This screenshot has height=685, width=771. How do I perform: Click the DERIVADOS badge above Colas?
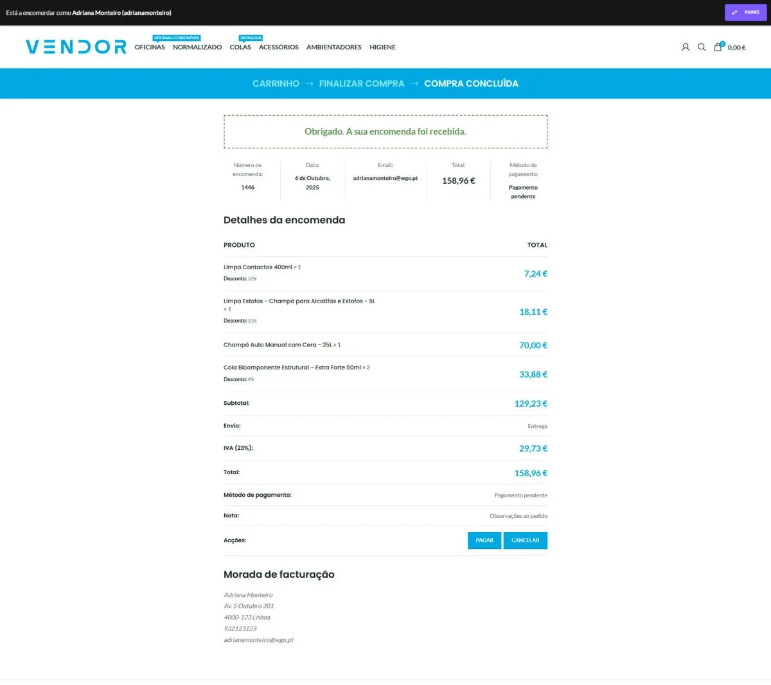coord(250,37)
